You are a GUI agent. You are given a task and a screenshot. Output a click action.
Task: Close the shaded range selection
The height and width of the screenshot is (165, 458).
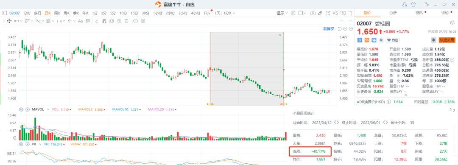coord(280,35)
